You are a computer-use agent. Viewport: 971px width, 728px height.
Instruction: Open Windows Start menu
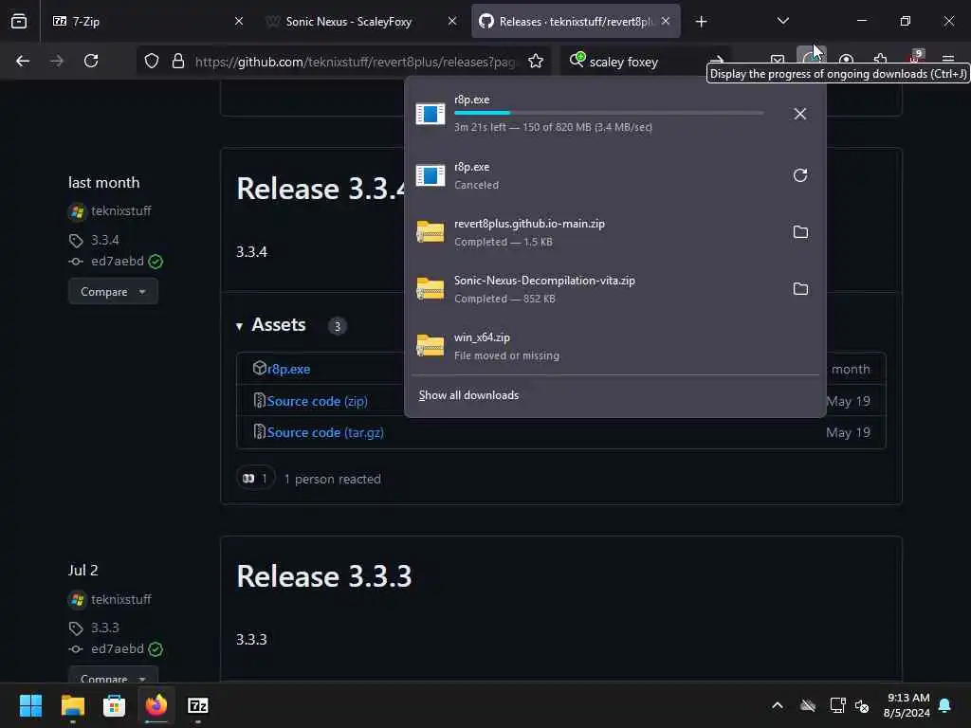(x=30, y=705)
